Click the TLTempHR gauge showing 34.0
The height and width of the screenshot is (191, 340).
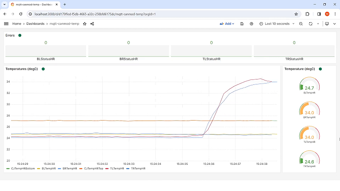309,134
